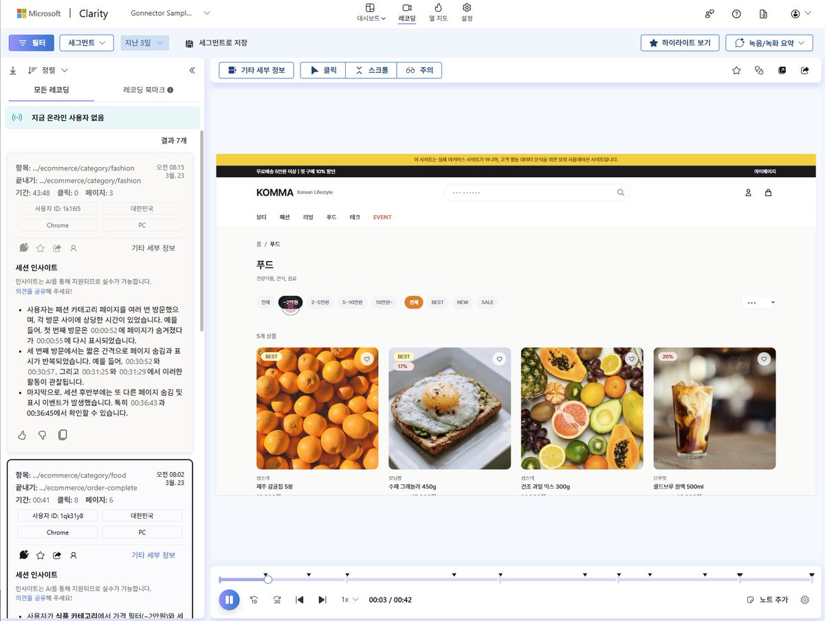The image size is (825, 621).
Task: Jump to the 00:00:52 timestamp in insight
Action: [107, 330]
